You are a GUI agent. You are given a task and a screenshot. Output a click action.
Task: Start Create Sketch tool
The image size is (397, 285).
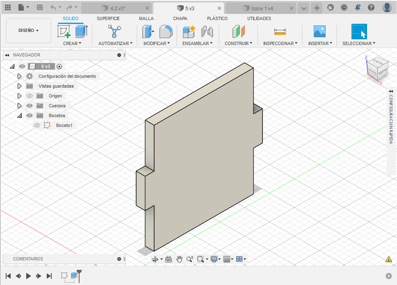[x=64, y=32]
